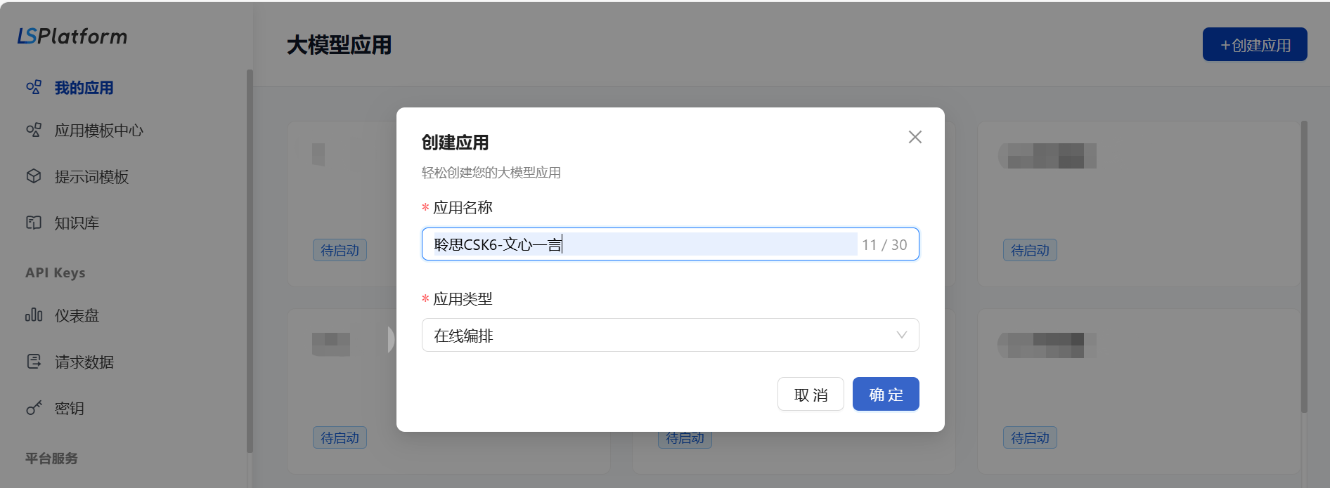Open 知识库 menu item

[x=77, y=223]
